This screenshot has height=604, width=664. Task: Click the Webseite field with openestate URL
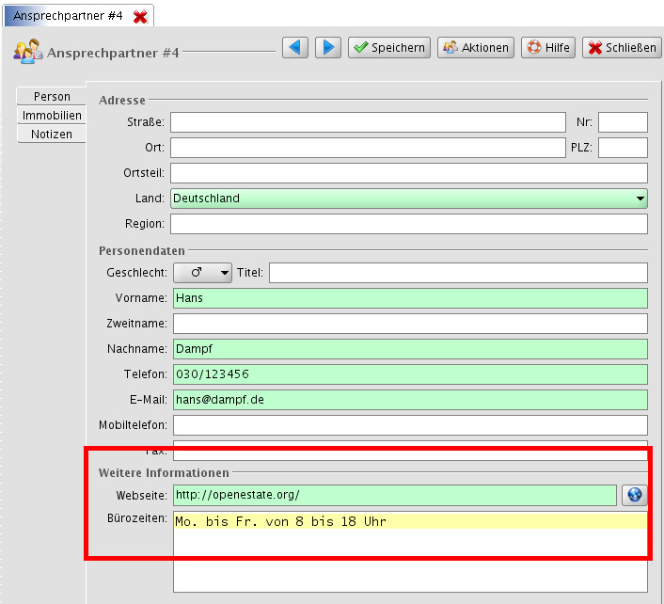click(393, 495)
